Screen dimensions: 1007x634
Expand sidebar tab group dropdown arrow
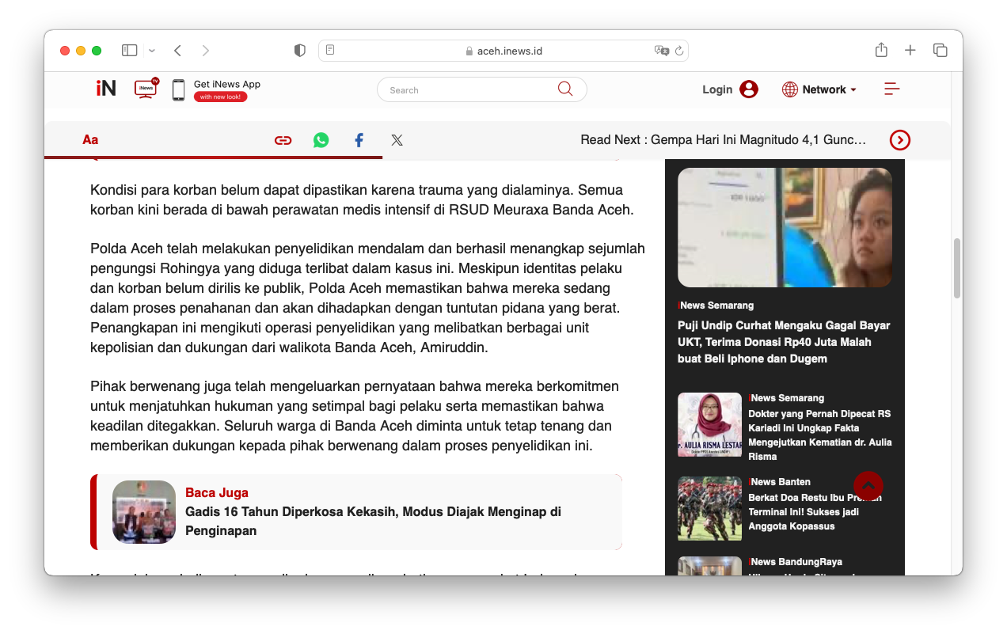tap(152, 51)
